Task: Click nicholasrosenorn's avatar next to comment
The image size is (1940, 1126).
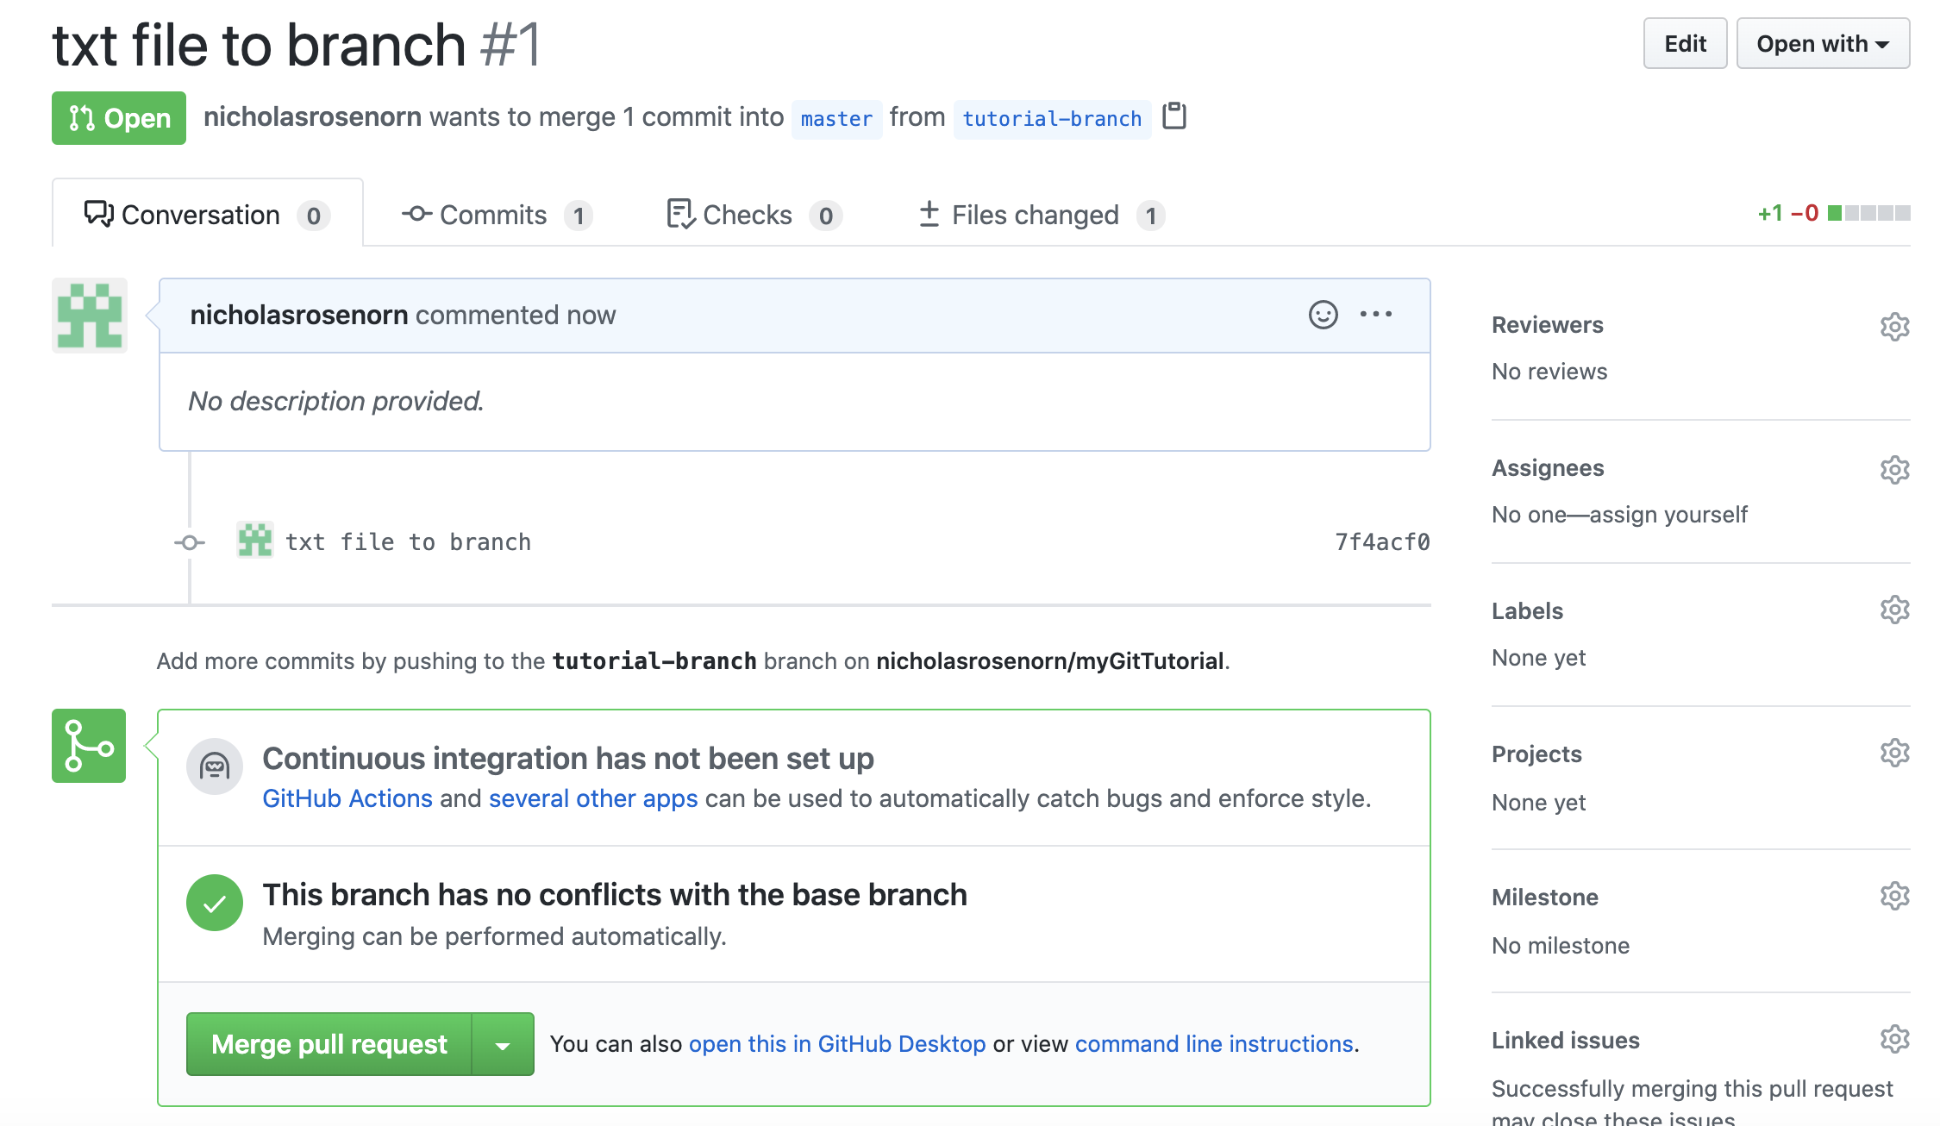Action: [90, 316]
